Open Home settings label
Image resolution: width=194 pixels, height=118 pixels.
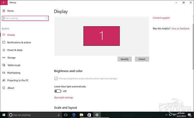point(11,11)
